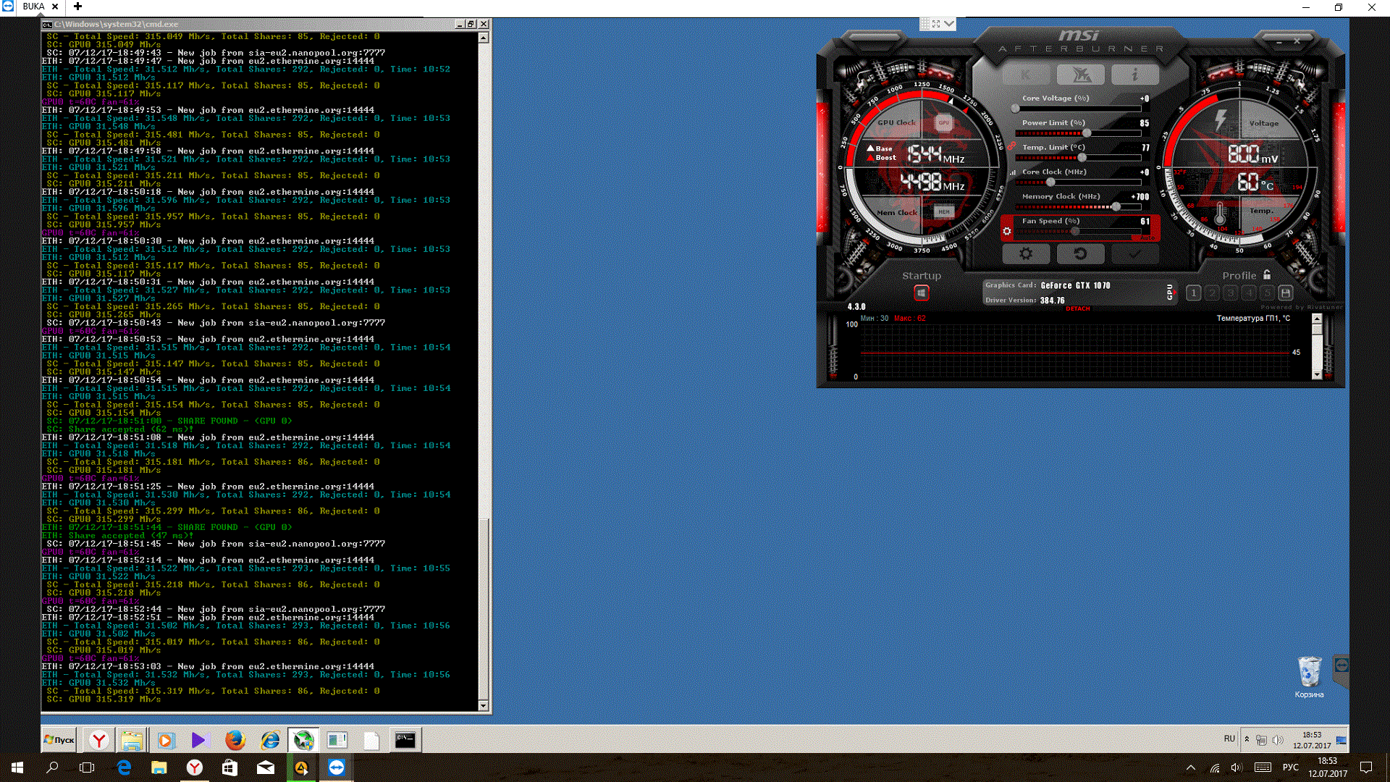Viewport: 1390px width, 782px height.
Task: Select Profile slot 5
Action: tap(1267, 293)
